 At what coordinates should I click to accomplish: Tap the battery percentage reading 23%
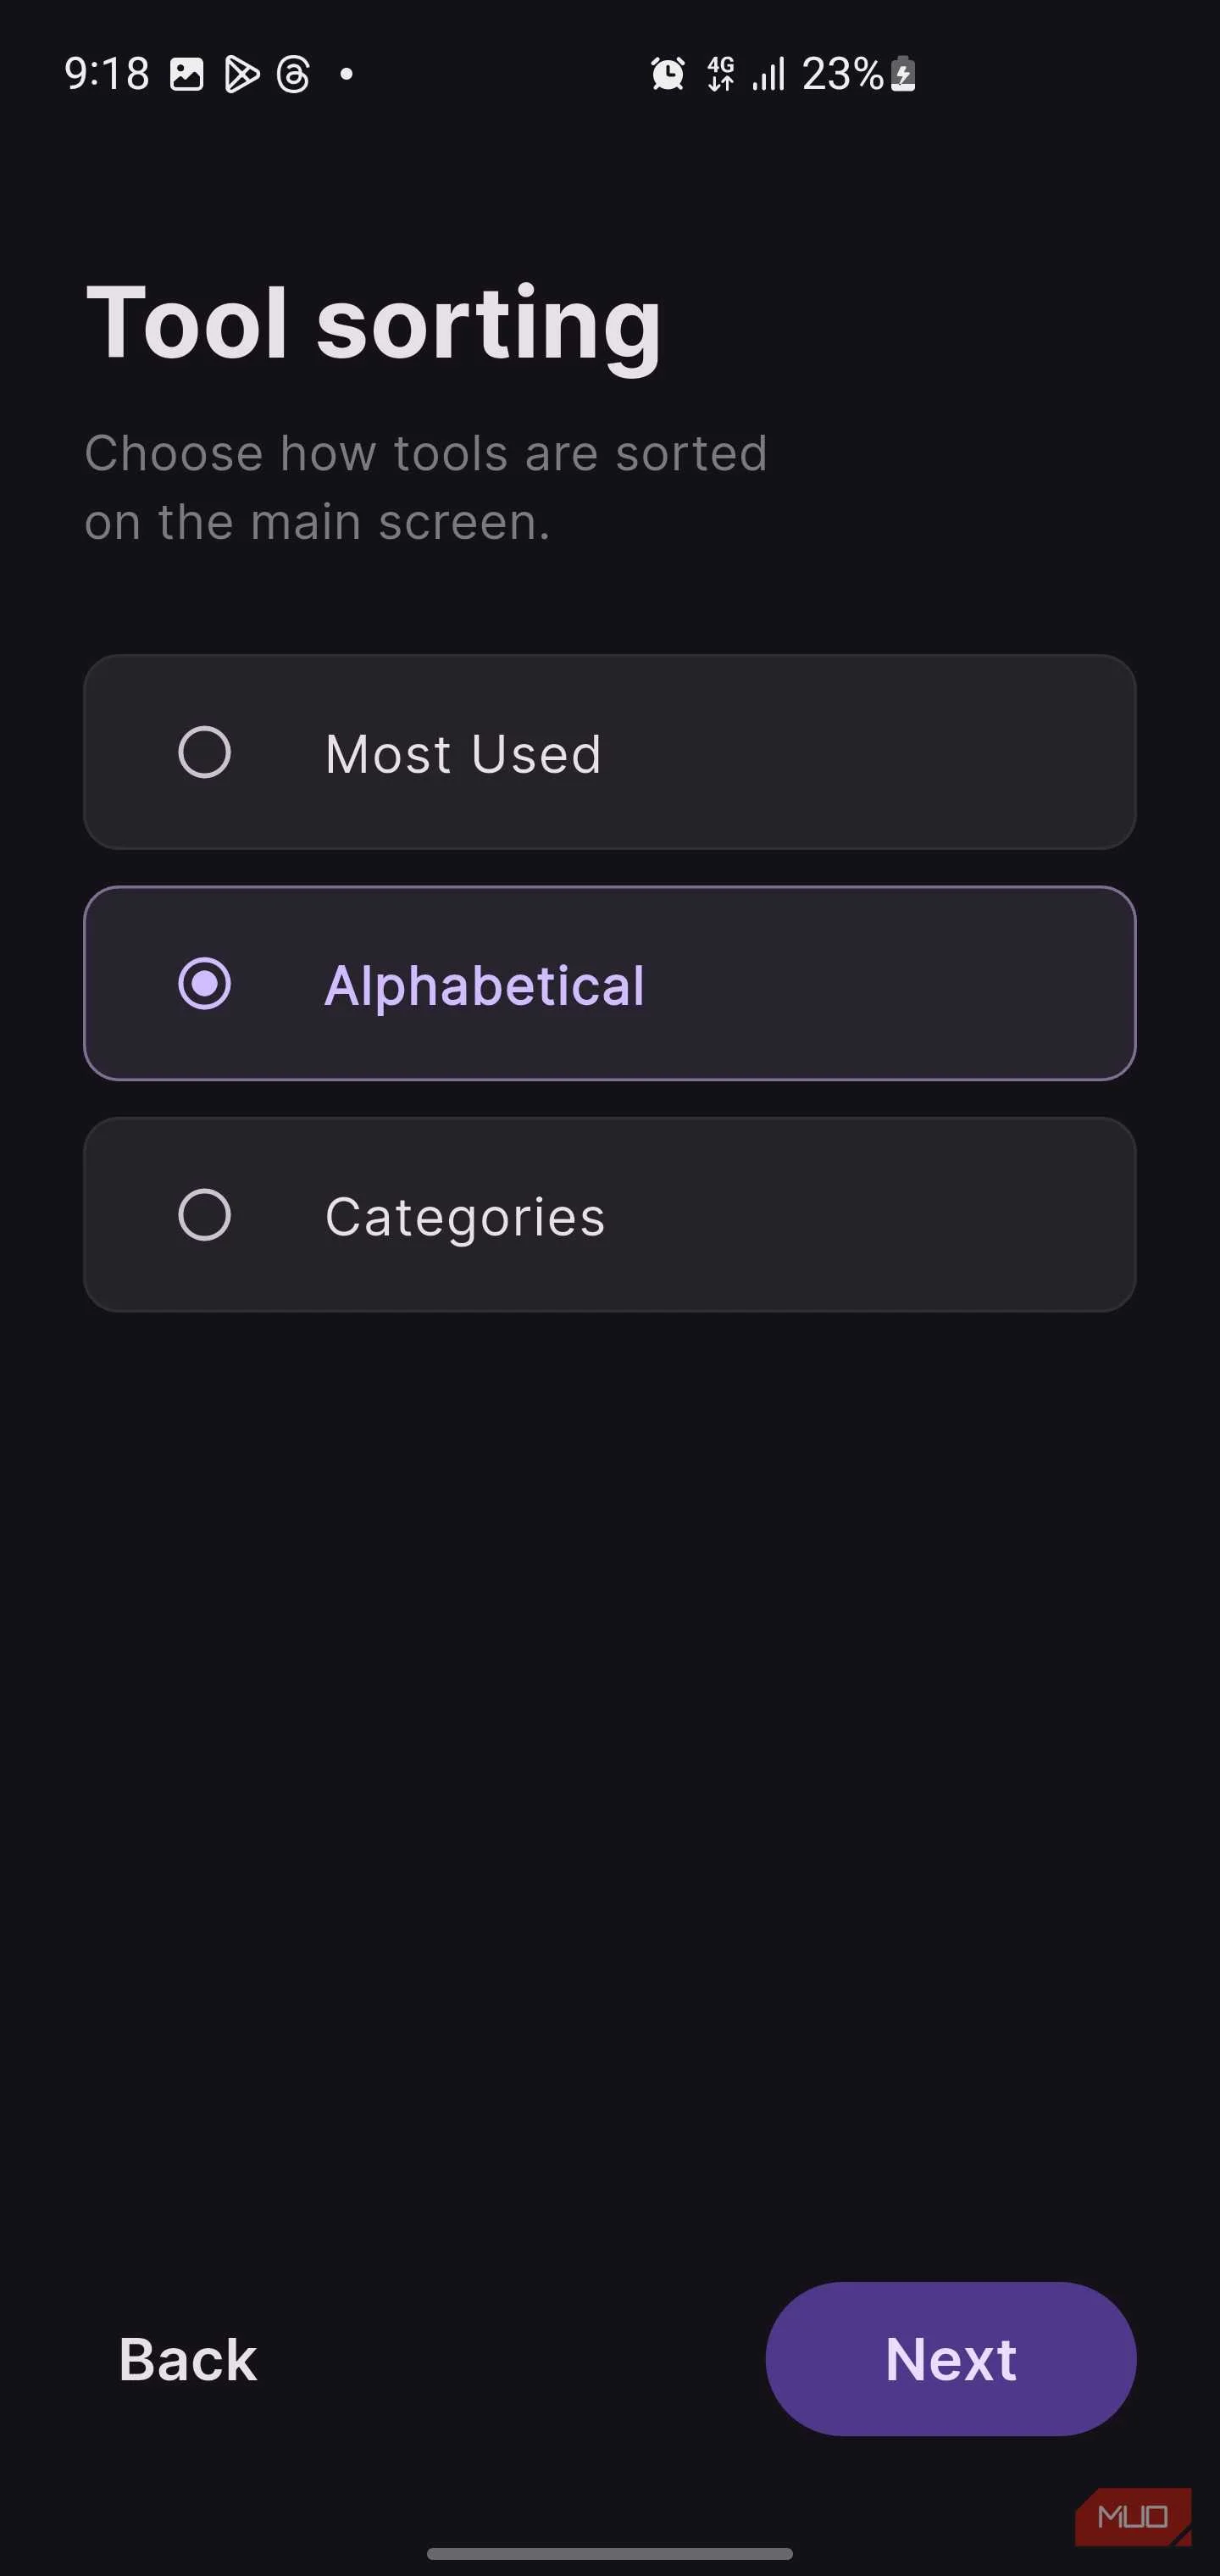842,73
